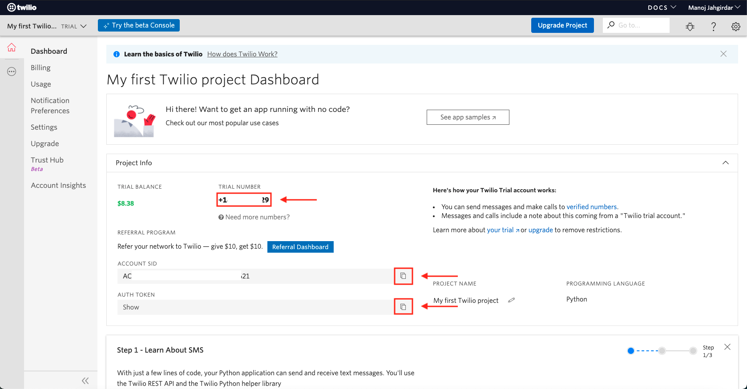Screen dimensions: 747x389
Task: Open the home dashboard sidebar icon
Action: [12, 48]
